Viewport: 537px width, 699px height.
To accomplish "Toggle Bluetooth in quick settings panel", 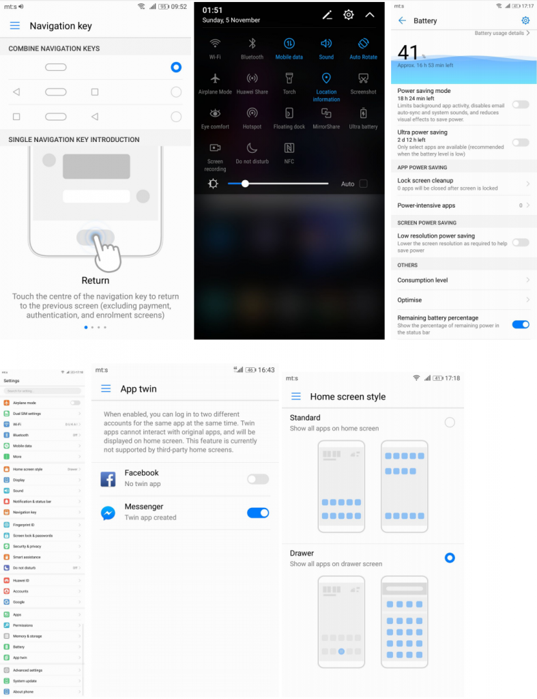I will 252,43.
